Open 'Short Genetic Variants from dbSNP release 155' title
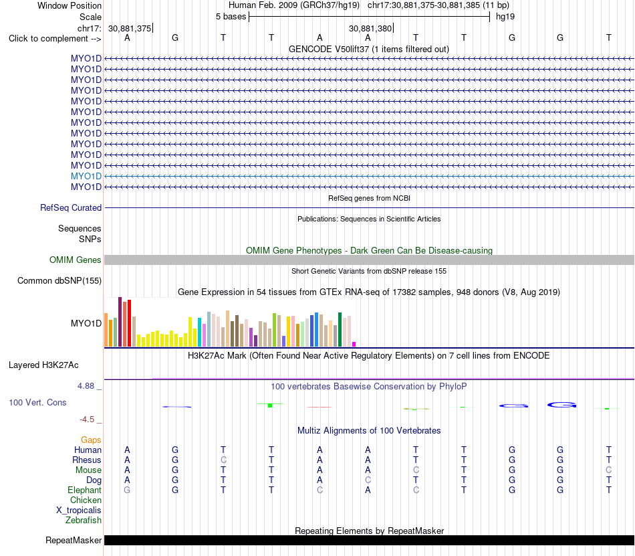The image size is (635, 556). click(369, 271)
